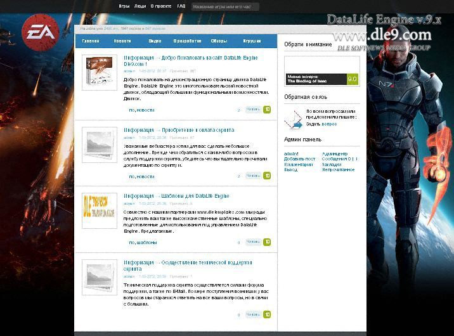Click Читать button under the templates post
Image resolution: width=454 pixels, height=336 pixels.
[x=253, y=242]
